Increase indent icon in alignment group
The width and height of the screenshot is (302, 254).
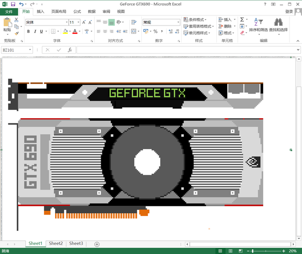click(x=125, y=31)
